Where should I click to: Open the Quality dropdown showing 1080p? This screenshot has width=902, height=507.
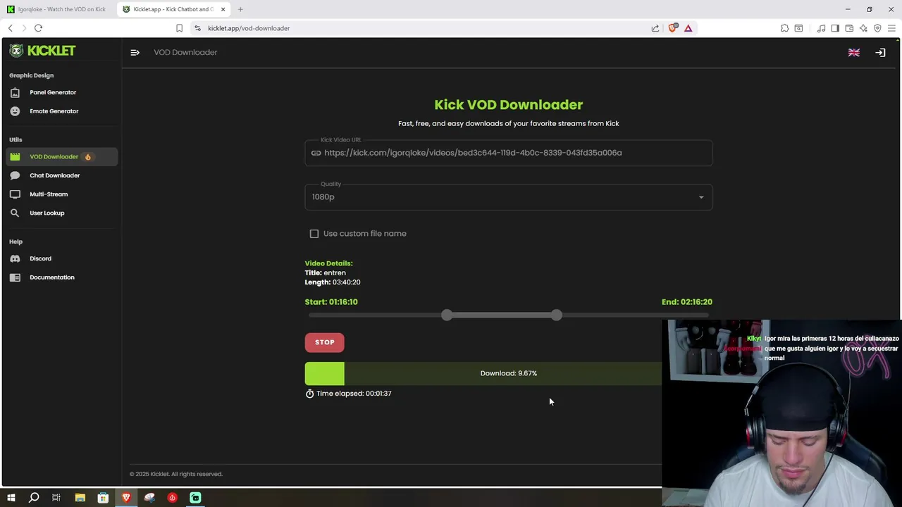click(508, 197)
